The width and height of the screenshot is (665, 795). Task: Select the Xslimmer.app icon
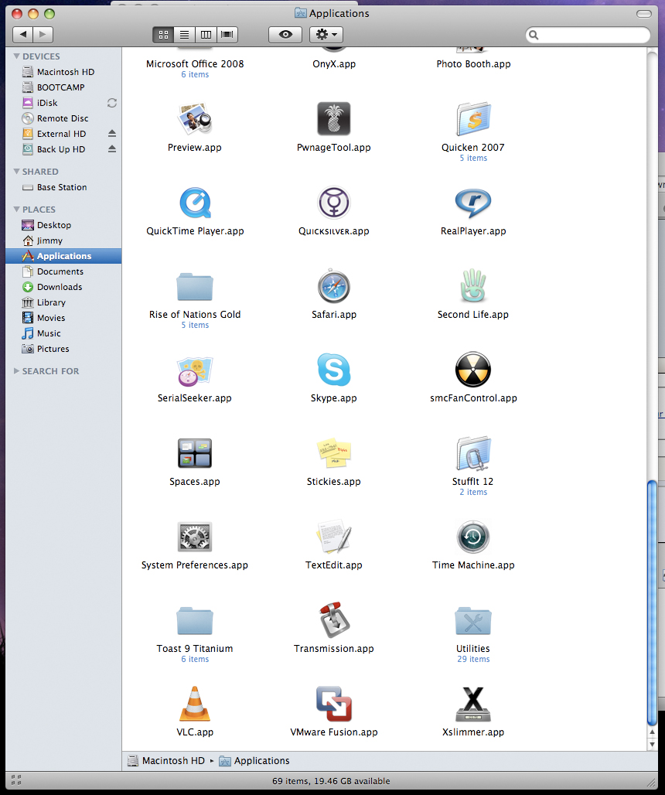(473, 704)
